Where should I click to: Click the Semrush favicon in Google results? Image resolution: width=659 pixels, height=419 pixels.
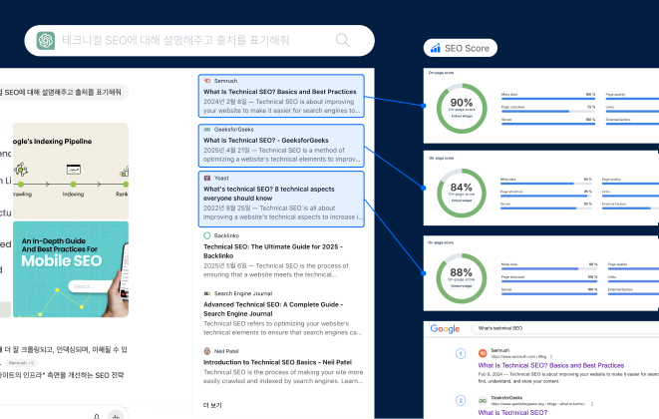(483, 353)
